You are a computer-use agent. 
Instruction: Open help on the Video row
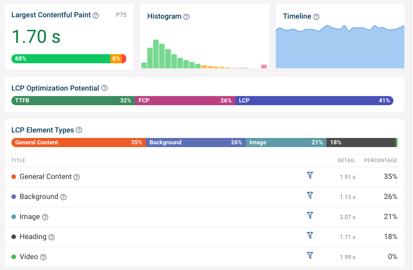tap(43, 257)
